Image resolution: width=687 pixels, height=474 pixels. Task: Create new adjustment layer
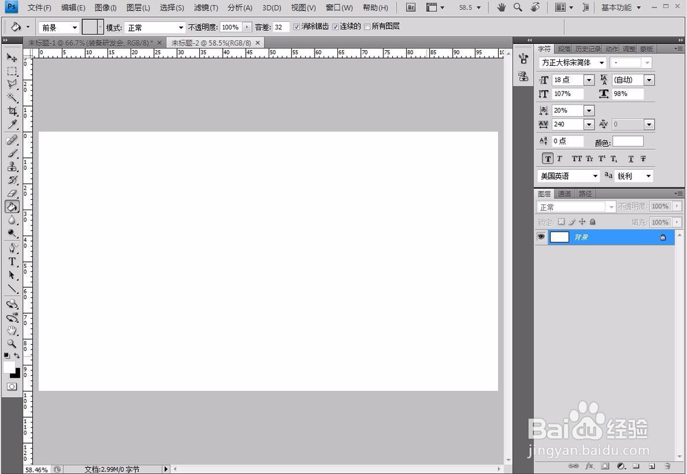(620, 466)
